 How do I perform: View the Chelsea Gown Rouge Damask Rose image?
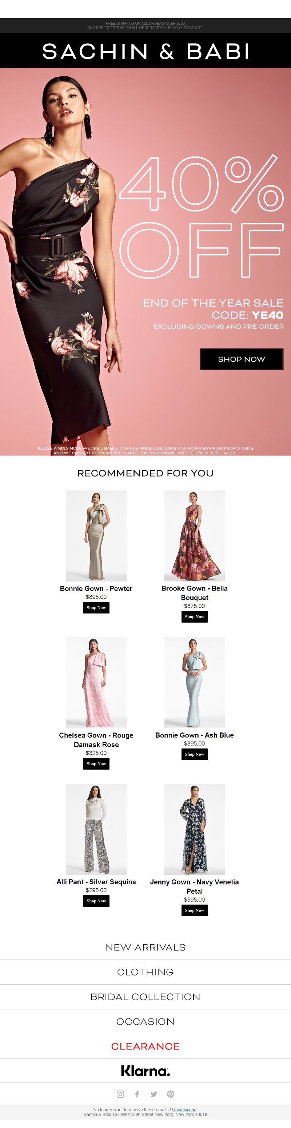click(96, 683)
